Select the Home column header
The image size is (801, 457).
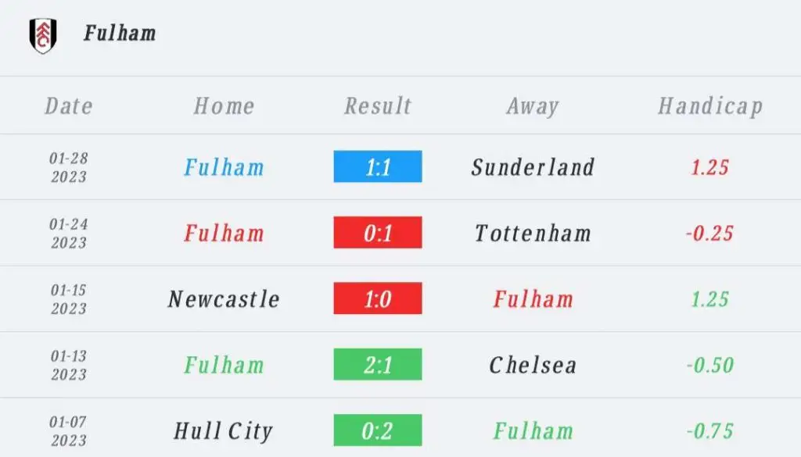click(x=224, y=106)
